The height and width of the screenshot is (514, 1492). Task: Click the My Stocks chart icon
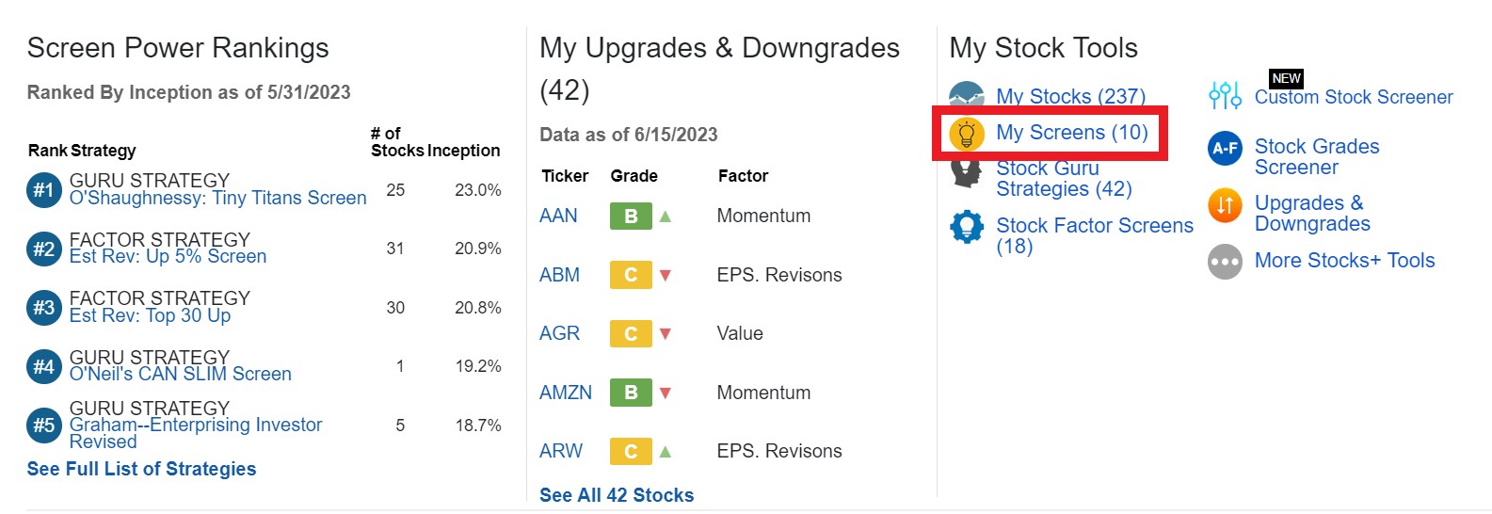(966, 94)
